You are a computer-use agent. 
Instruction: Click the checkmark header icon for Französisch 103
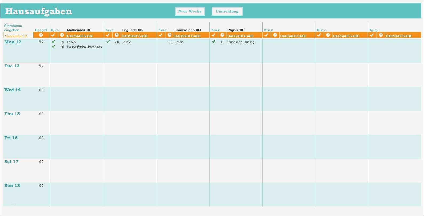[x=161, y=35]
